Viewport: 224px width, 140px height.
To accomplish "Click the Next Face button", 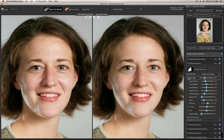I will [x=218, y=11].
